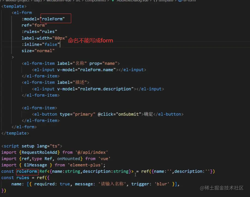Click the label="名称" attribute text
Image resolution: width=250 pixels, height=197 pixels.
pos(72,63)
